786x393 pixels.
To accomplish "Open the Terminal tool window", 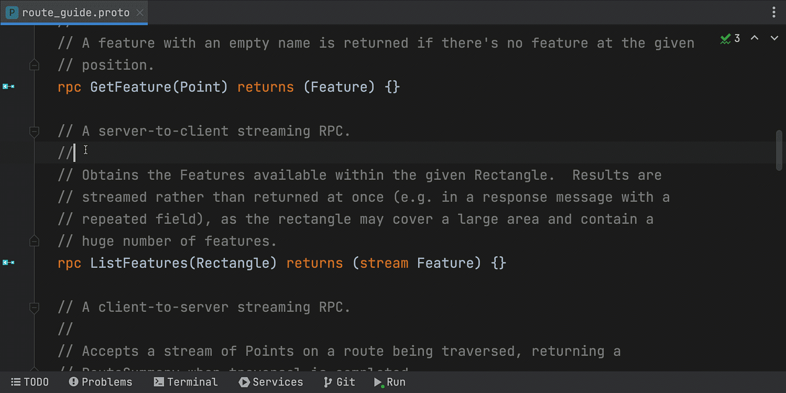I will [x=185, y=383].
